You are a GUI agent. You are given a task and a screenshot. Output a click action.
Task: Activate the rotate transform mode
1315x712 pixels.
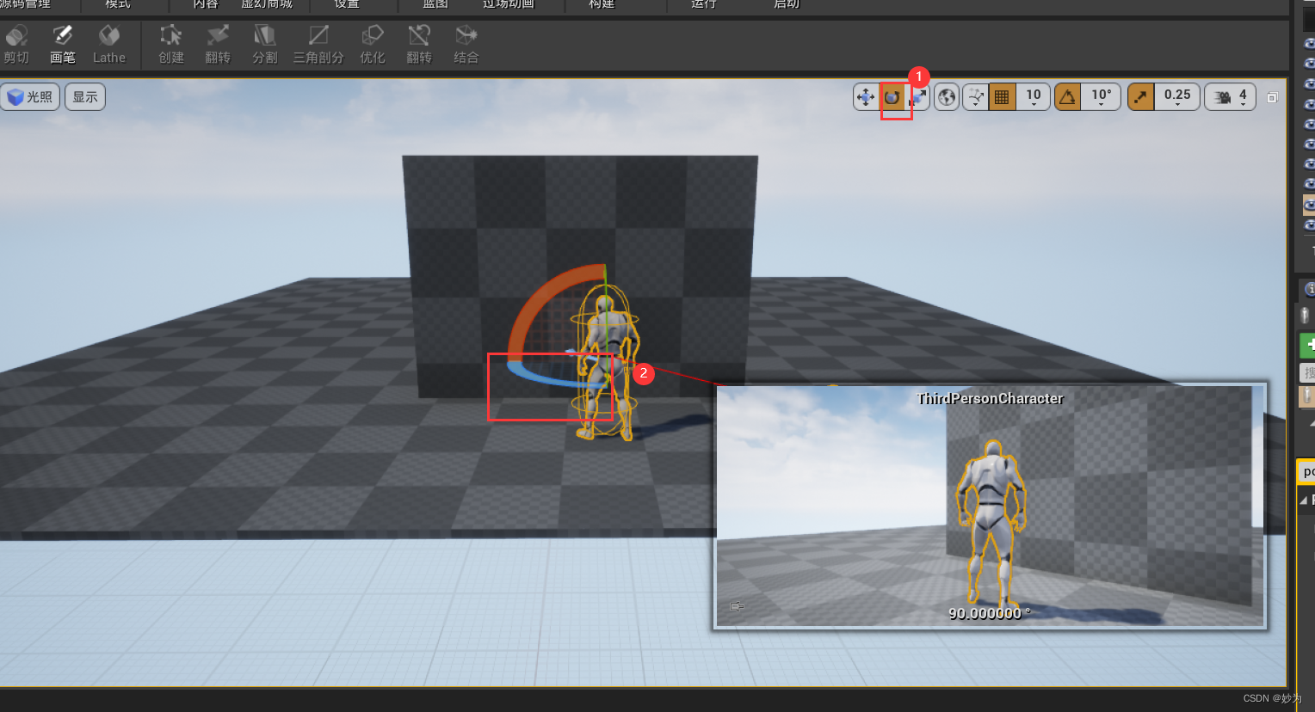click(x=892, y=97)
